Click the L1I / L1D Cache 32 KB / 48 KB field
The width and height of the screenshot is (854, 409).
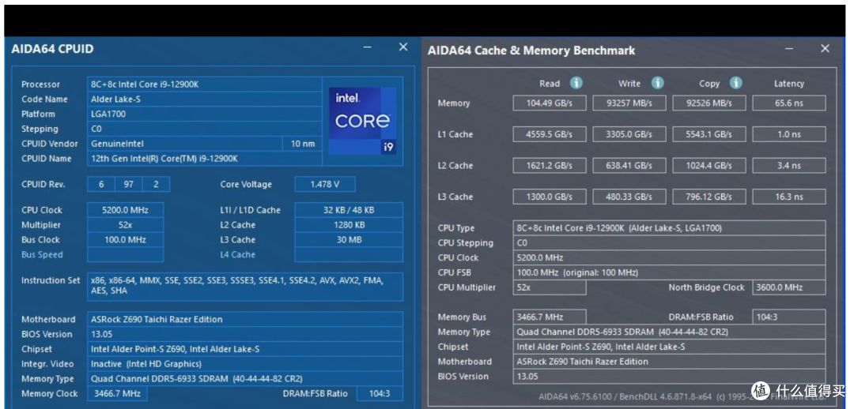tap(349, 210)
